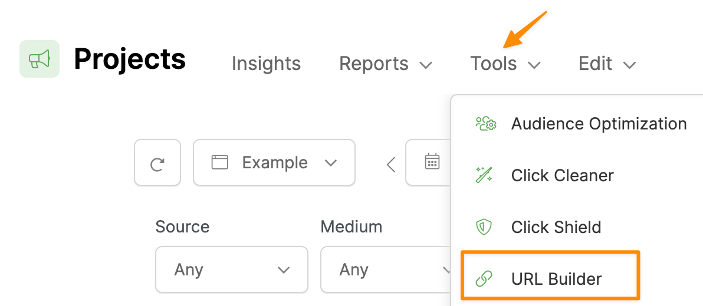
Task: Click the Projects page title
Action: tap(130, 59)
